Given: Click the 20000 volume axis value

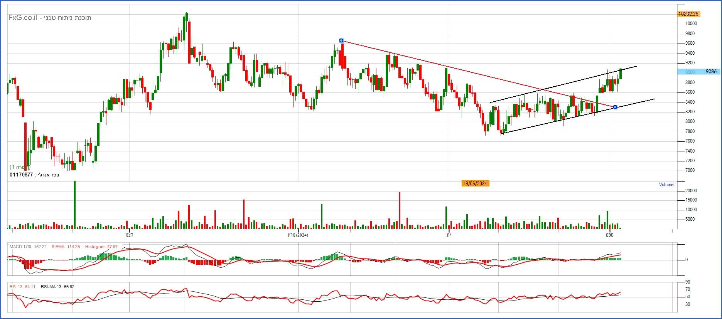Looking at the screenshot, I should point(691,191).
